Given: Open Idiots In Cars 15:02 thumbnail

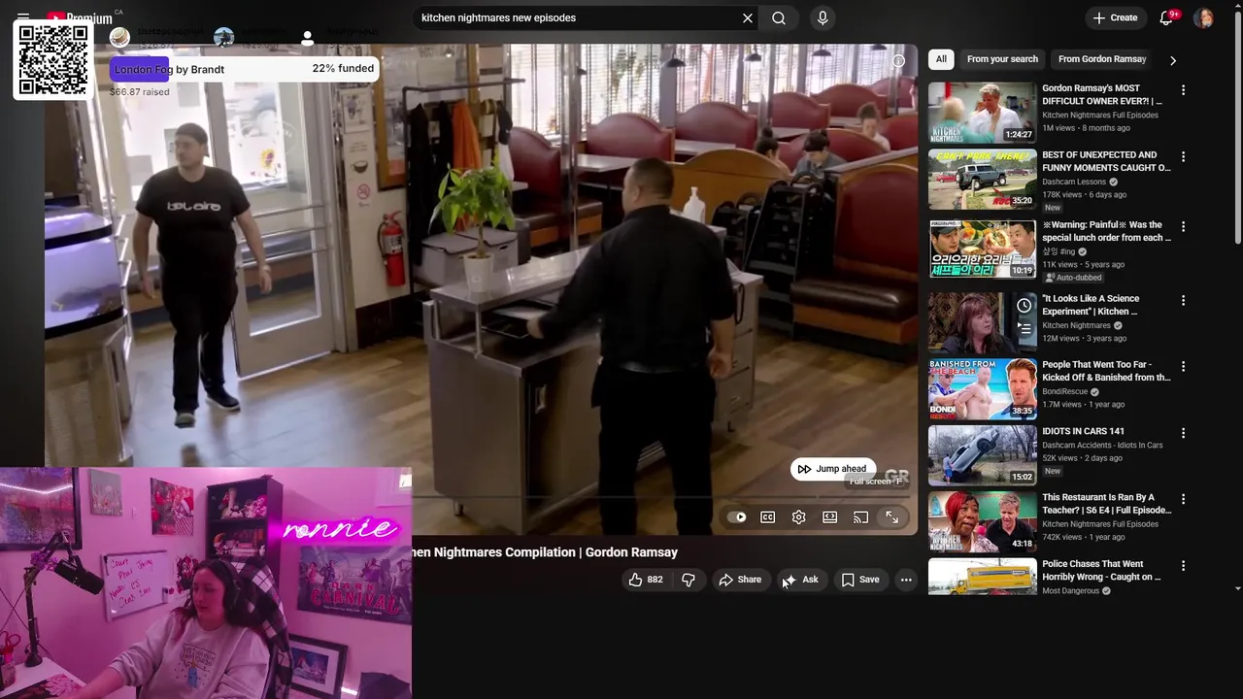Looking at the screenshot, I should point(982,454).
